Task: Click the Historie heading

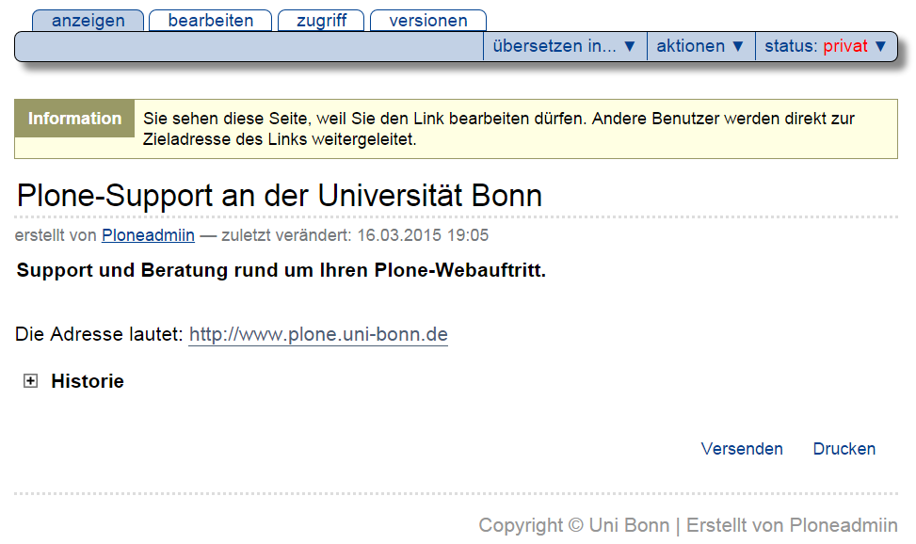Action: (88, 381)
